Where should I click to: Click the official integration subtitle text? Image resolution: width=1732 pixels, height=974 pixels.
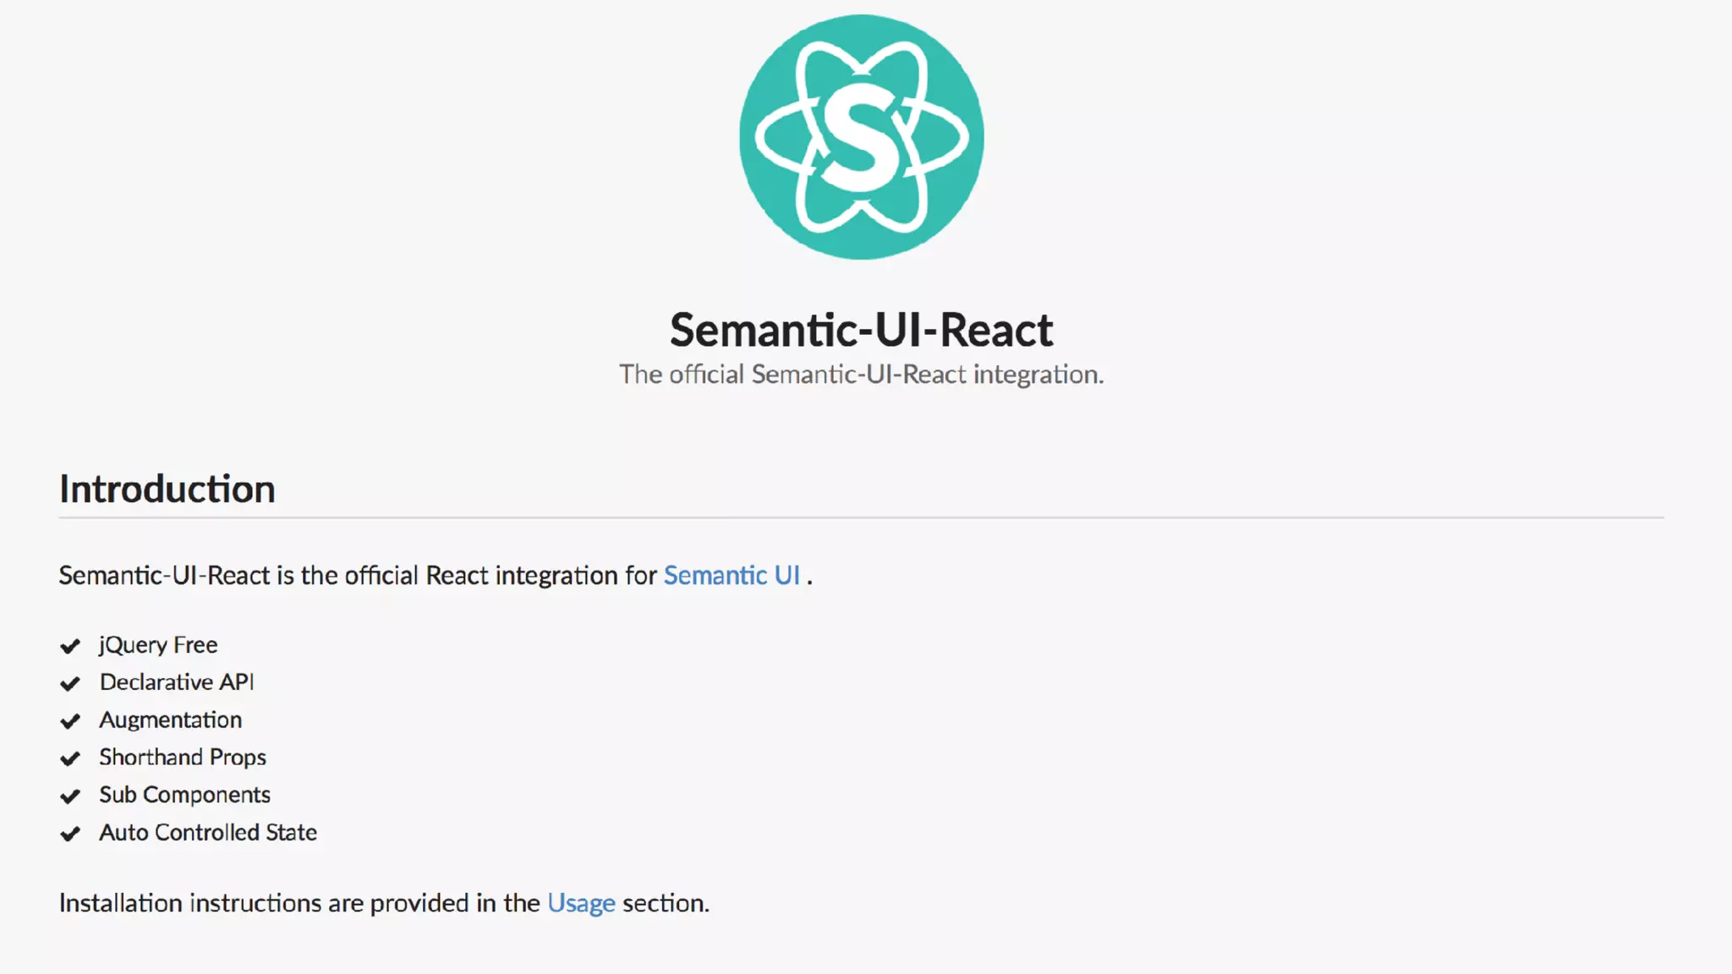pyautogui.click(x=861, y=375)
